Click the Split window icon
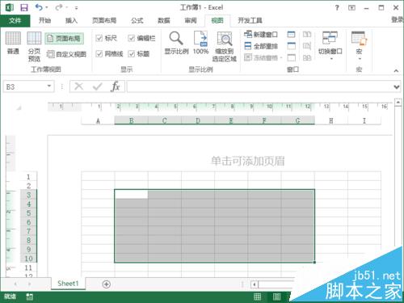This screenshot has width=404, height=303. 291,35
